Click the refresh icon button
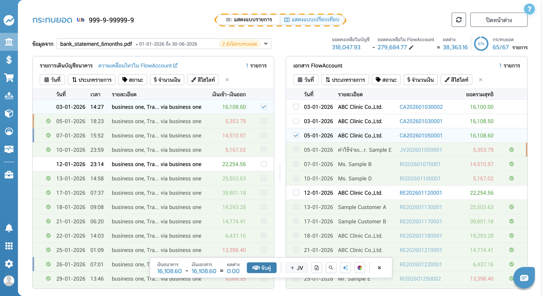Viewport: 542px width, 296px height. [x=459, y=20]
